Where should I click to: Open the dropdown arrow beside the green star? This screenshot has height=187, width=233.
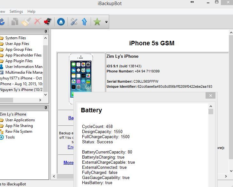(106, 22)
